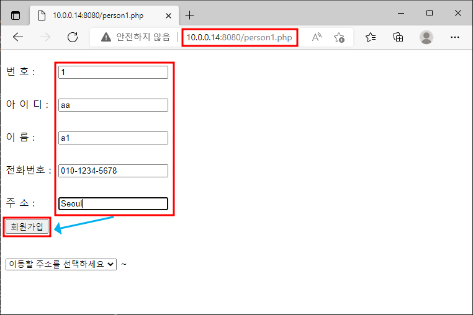Open browser Settings and more menu
The image size is (473, 315).
tap(454, 37)
